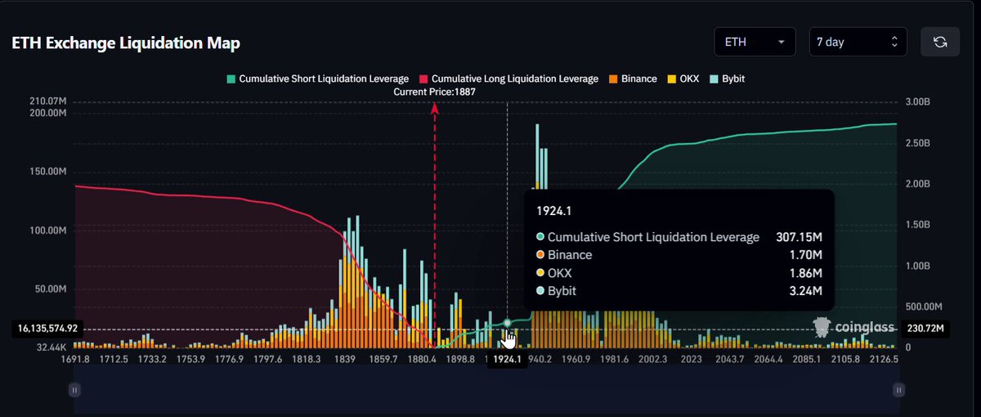Click the green Short Liquidation legend swatch
Viewport: 981px width, 417px height.
click(230, 79)
